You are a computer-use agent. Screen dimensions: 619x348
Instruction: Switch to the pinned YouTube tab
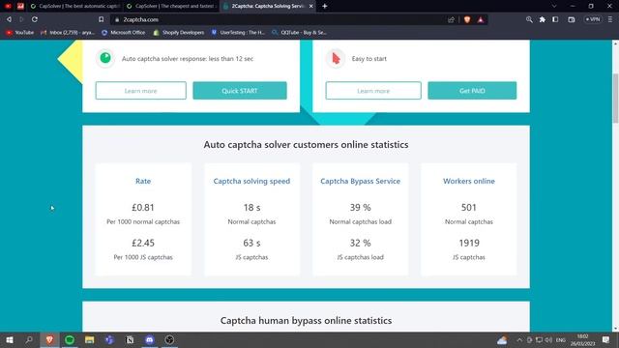pos(8,6)
